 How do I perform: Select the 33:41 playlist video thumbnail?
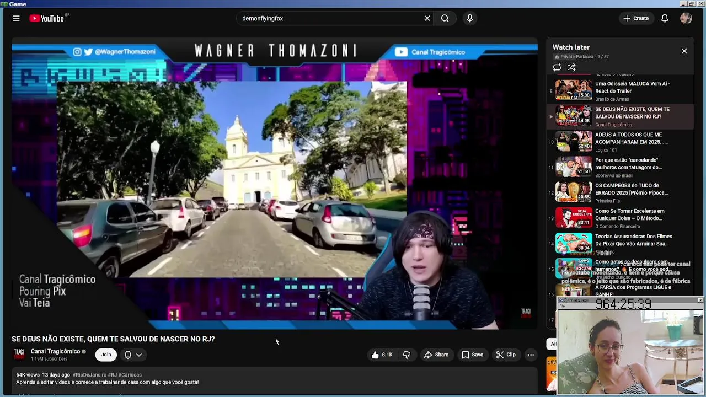pyautogui.click(x=574, y=217)
